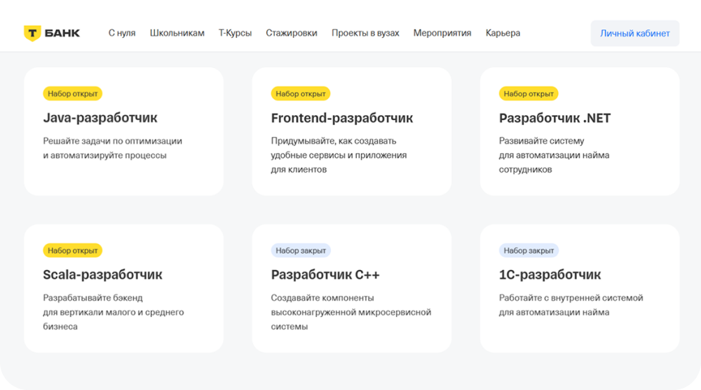The width and height of the screenshot is (701, 390).
Task: Open "Мероприятия" in the top menu
Action: click(x=442, y=33)
